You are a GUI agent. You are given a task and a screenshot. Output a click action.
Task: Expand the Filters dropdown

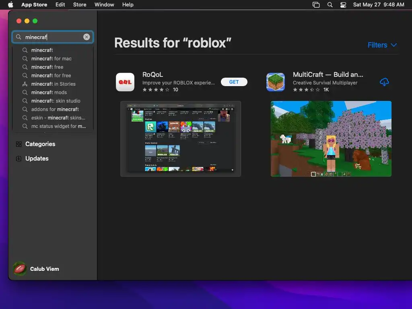pos(382,45)
